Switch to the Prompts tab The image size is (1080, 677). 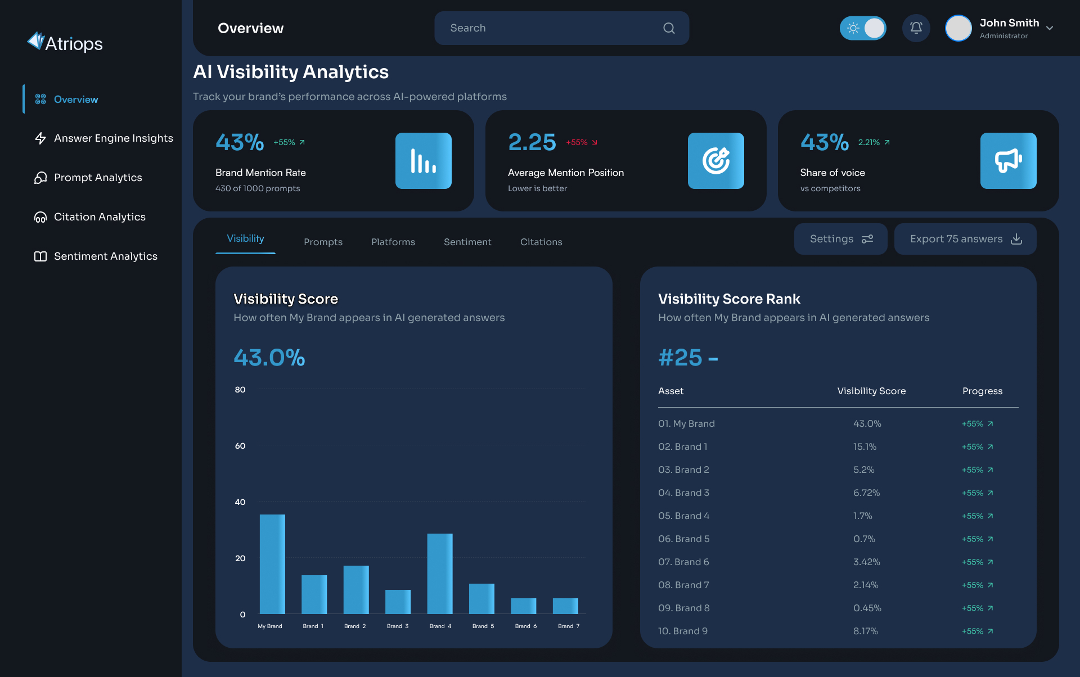coord(323,242)
